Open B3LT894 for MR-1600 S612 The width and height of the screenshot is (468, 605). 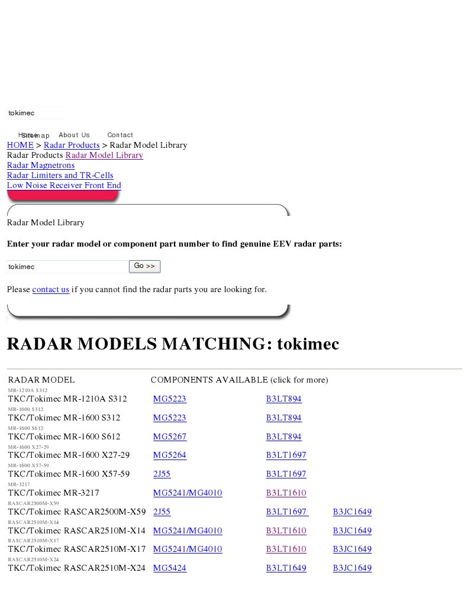tap(284, 437)
